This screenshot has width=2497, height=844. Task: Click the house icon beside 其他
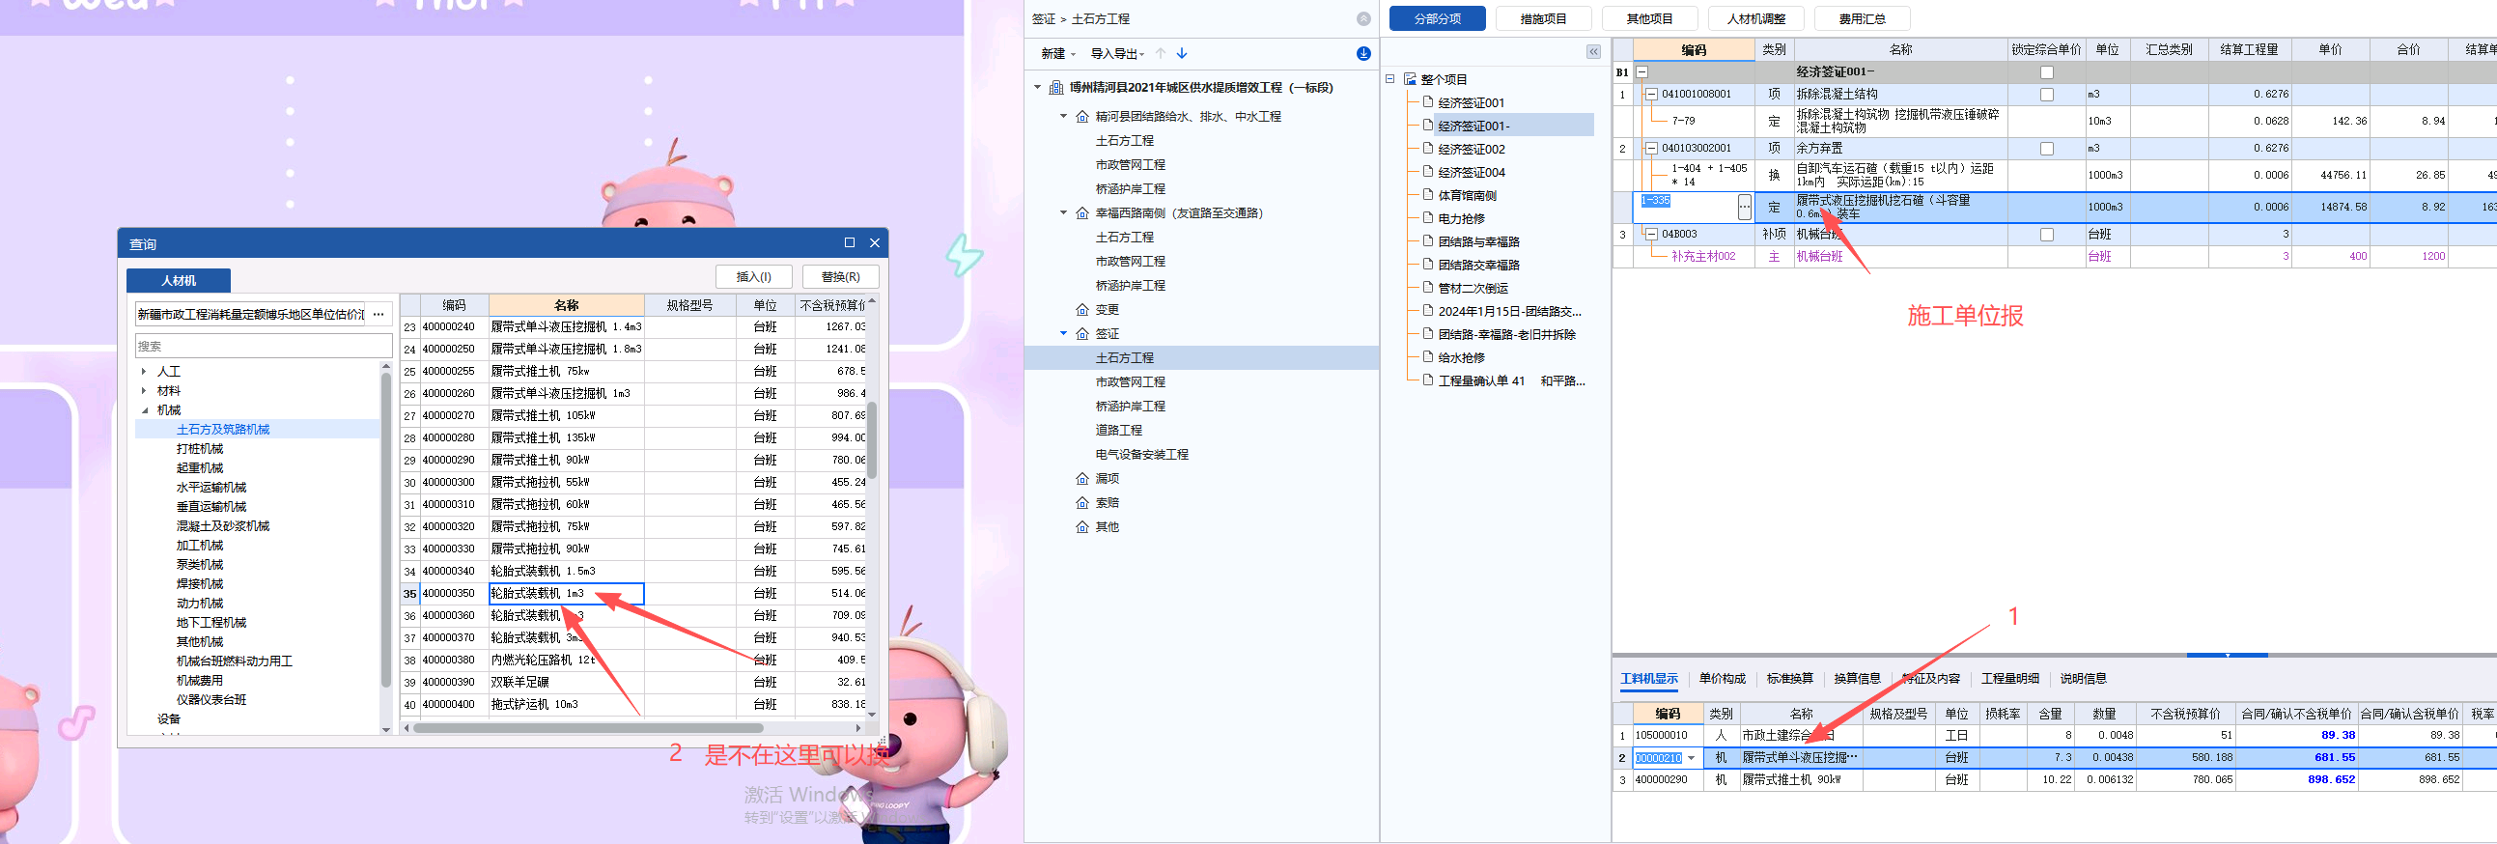(1082, 526)
